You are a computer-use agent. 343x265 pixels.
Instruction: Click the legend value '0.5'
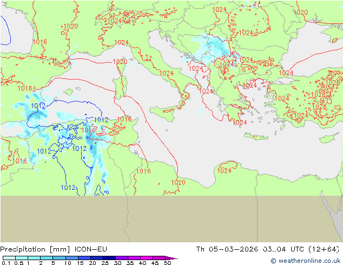pos(18,263)
